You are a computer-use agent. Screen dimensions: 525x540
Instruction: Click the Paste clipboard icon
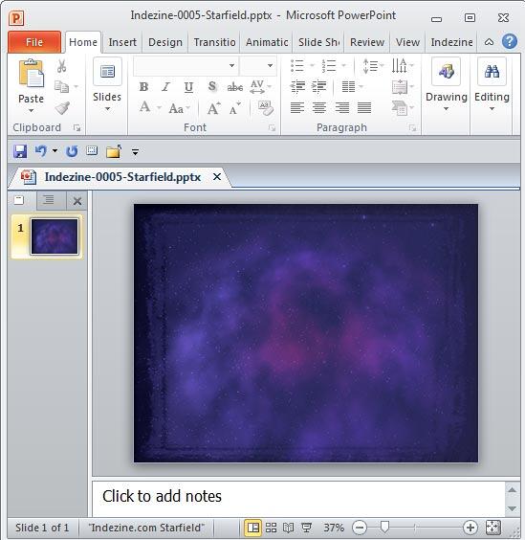click(31, 73)
